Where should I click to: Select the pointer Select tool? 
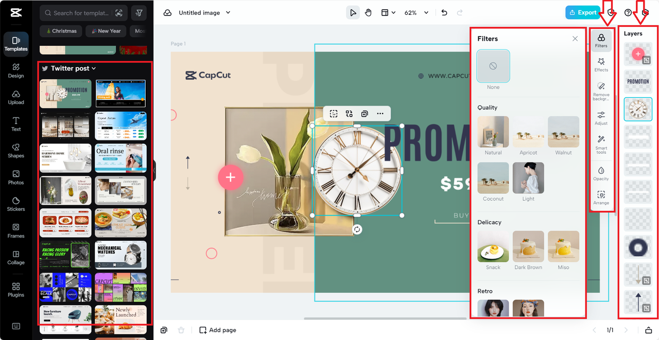tap(353, 13)
